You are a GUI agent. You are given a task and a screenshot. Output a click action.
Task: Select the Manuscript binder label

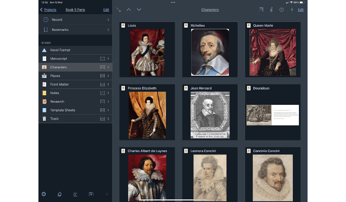[59, 59]
